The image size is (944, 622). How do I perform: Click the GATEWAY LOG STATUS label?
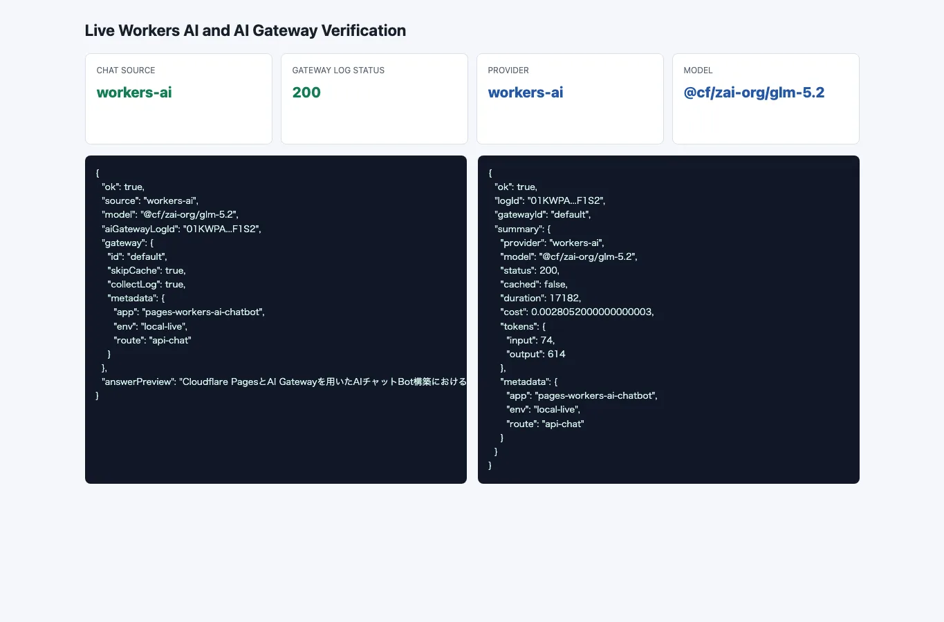click(x=338, y=70)
